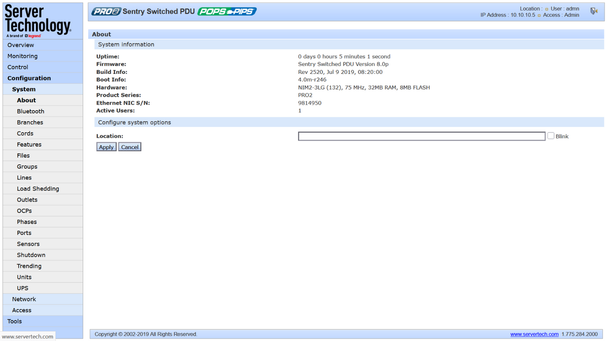Open the Shutdown settings page

(x=43, y=255)
